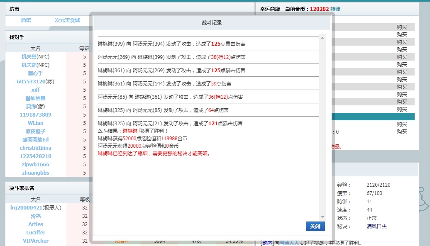Click the 决斗家排名 panel header
Image resolution: width=430 pixels, height=246 pixels.
click(x=22, y=188)
